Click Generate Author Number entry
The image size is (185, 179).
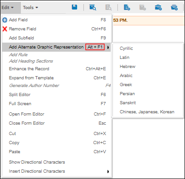57,86
